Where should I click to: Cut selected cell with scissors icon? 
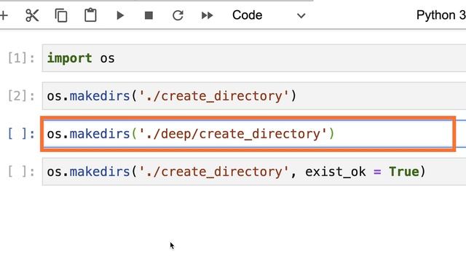tap(32, 15)
